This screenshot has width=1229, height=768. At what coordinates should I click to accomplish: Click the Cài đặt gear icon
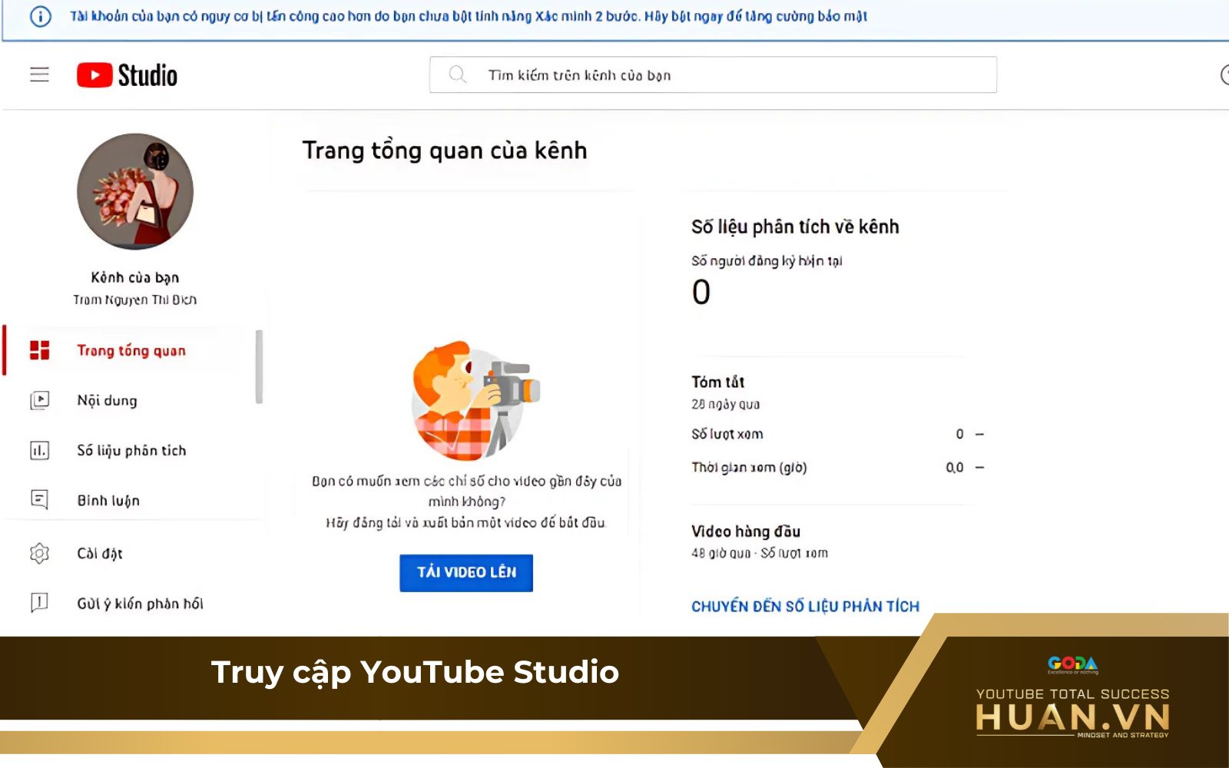(39, 553)
